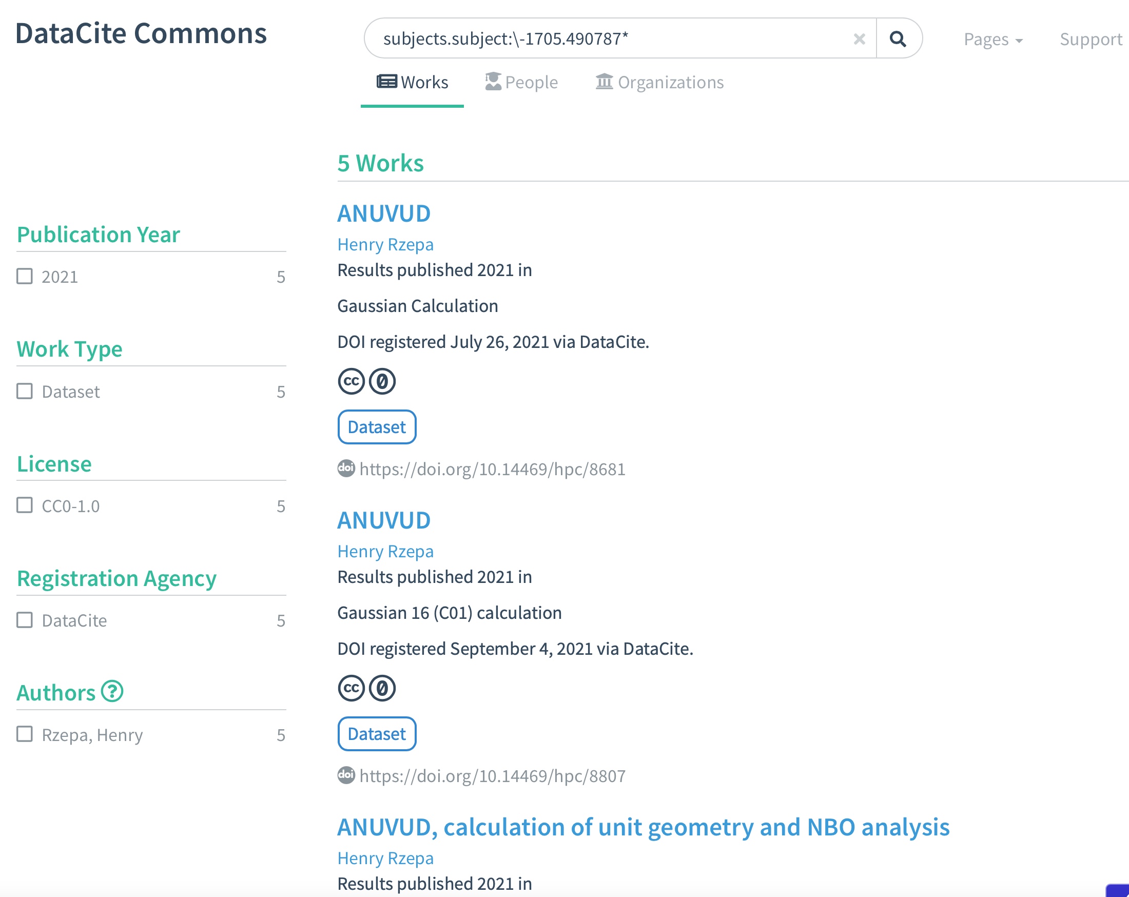Click the DOI icon beside hpc/8807 link
1129x897 pixels.
click(x=345, y=775)
